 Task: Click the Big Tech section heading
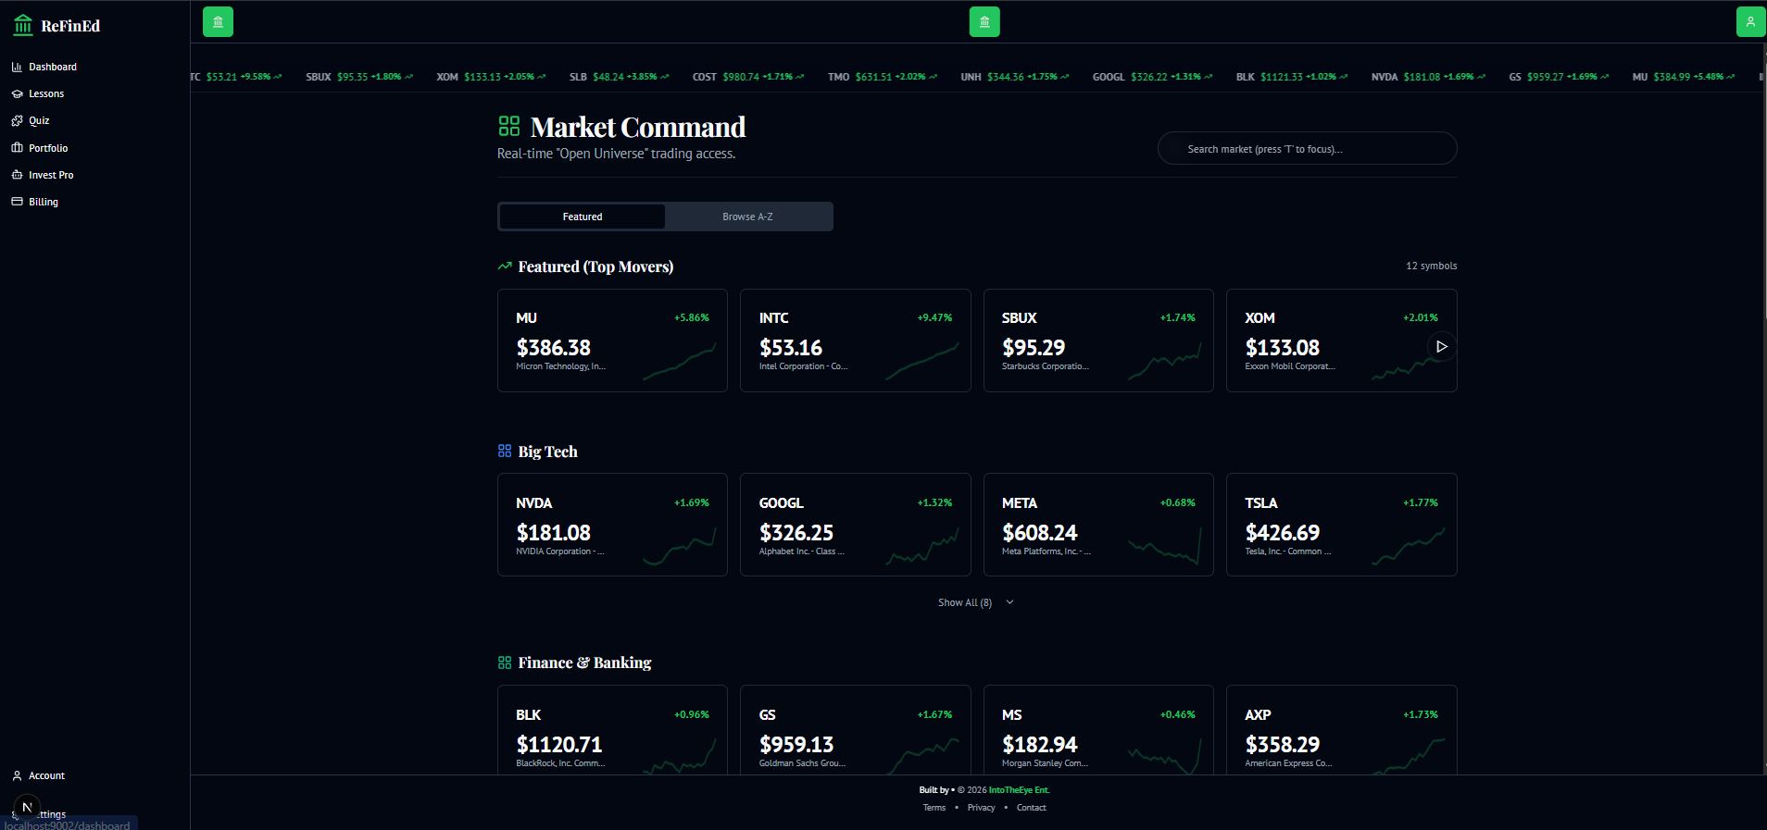[x=547, y=452]
